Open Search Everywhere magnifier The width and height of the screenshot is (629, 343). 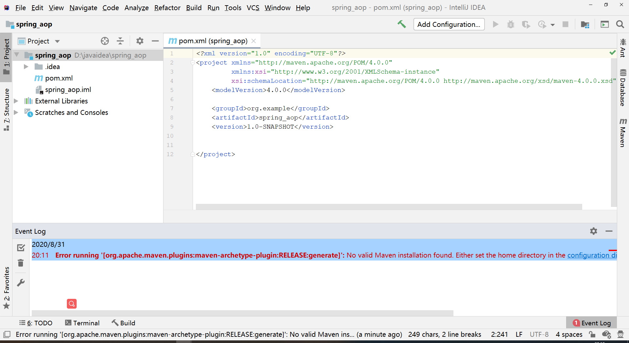tap(620, 24)
